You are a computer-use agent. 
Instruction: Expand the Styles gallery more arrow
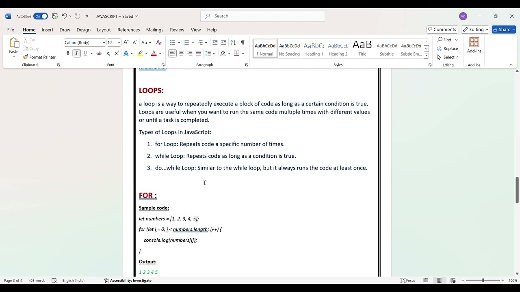[426, 55]
